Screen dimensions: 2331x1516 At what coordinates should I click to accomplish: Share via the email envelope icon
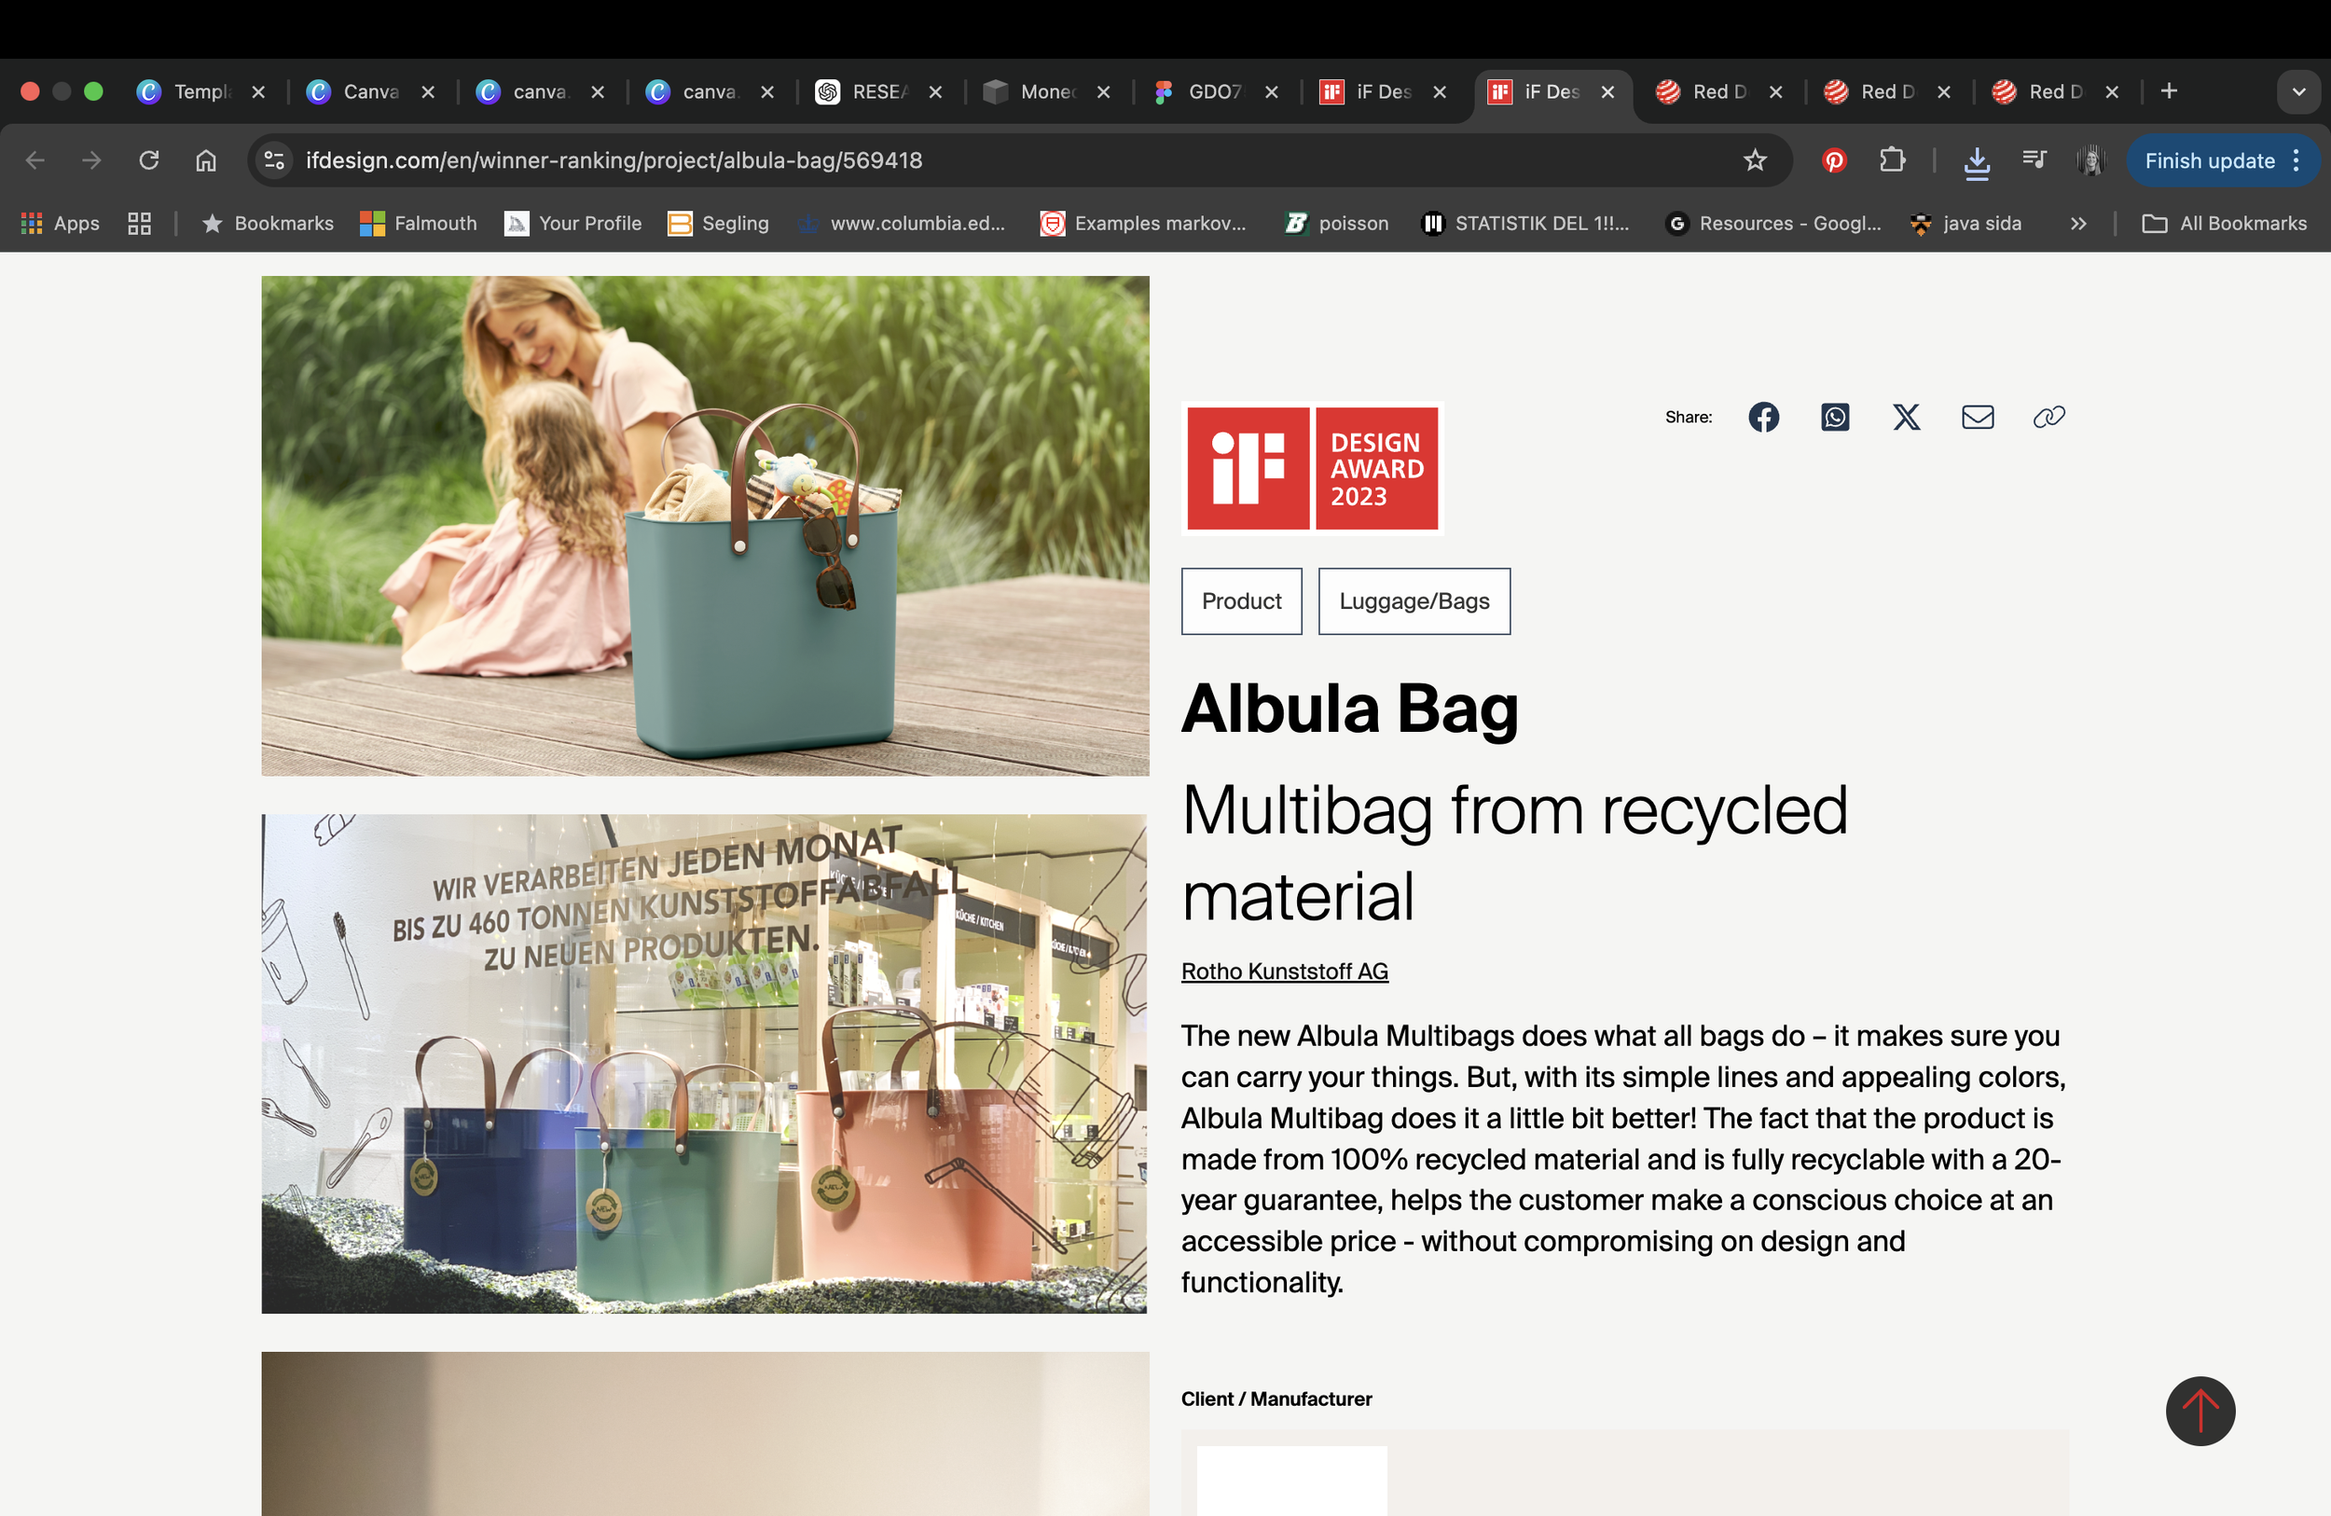(x=1978, y=417)
